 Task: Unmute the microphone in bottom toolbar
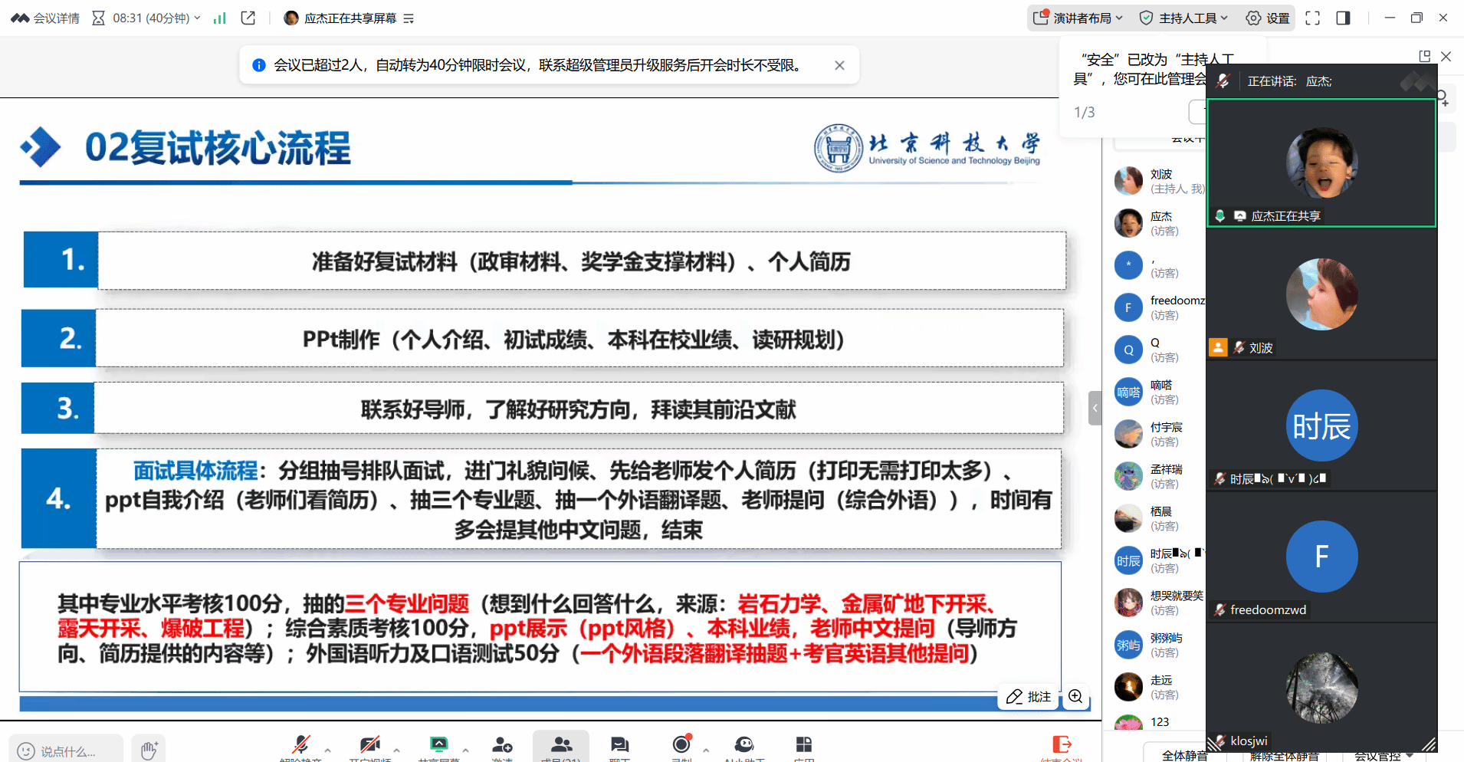[300, 745]
